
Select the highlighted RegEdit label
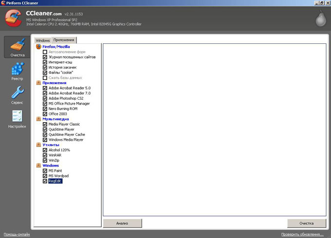click(55, 181)
